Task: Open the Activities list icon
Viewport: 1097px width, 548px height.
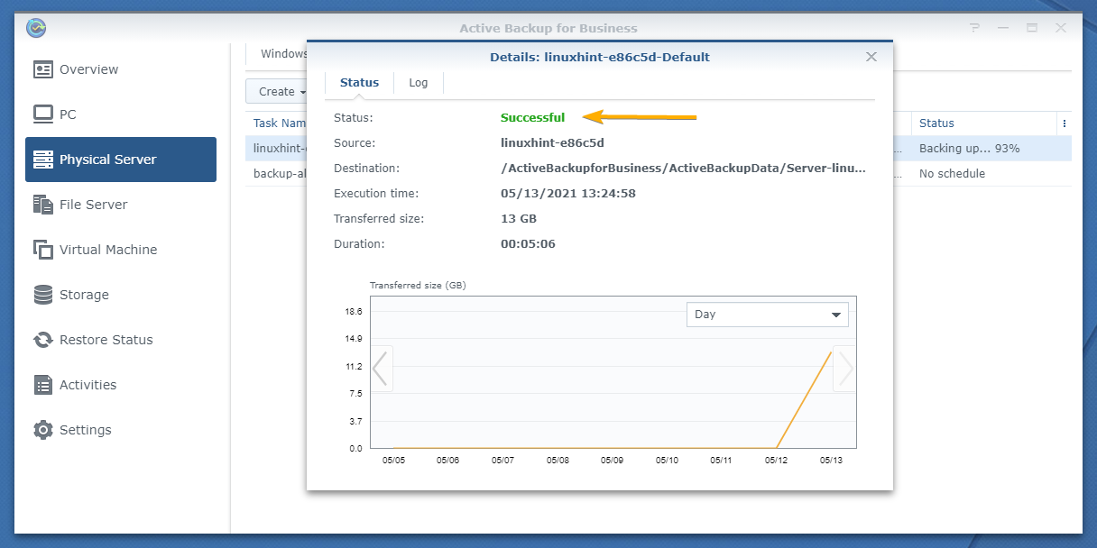Action: click(42, 385)
